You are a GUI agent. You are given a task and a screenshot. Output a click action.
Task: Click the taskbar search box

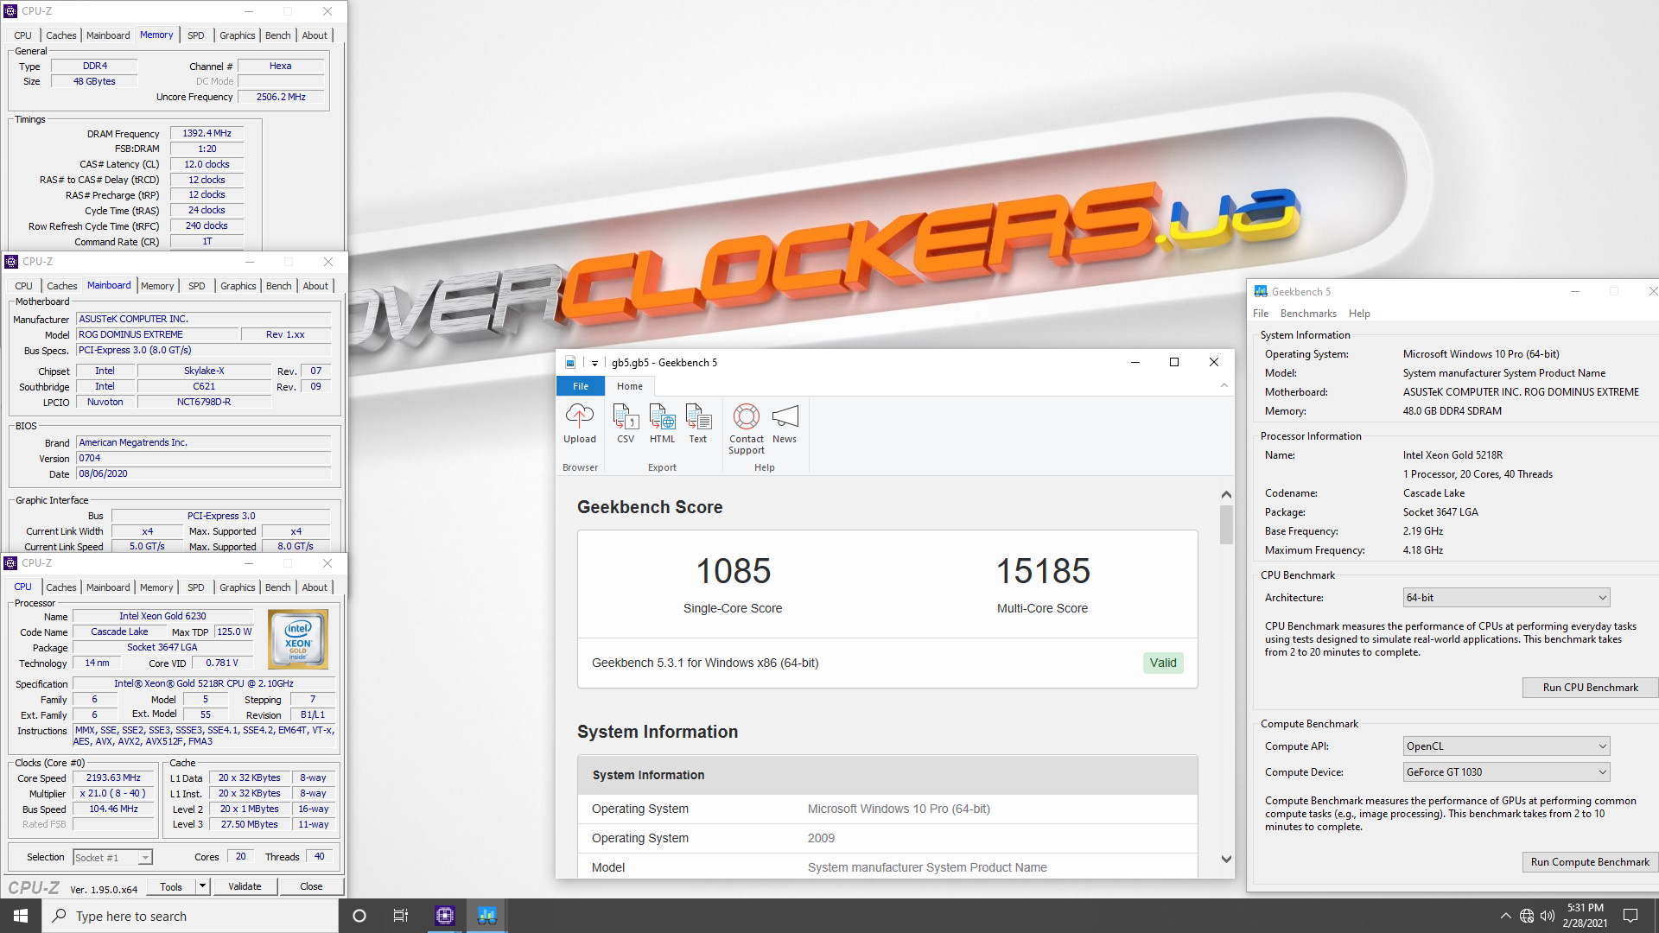click(190, 916)
